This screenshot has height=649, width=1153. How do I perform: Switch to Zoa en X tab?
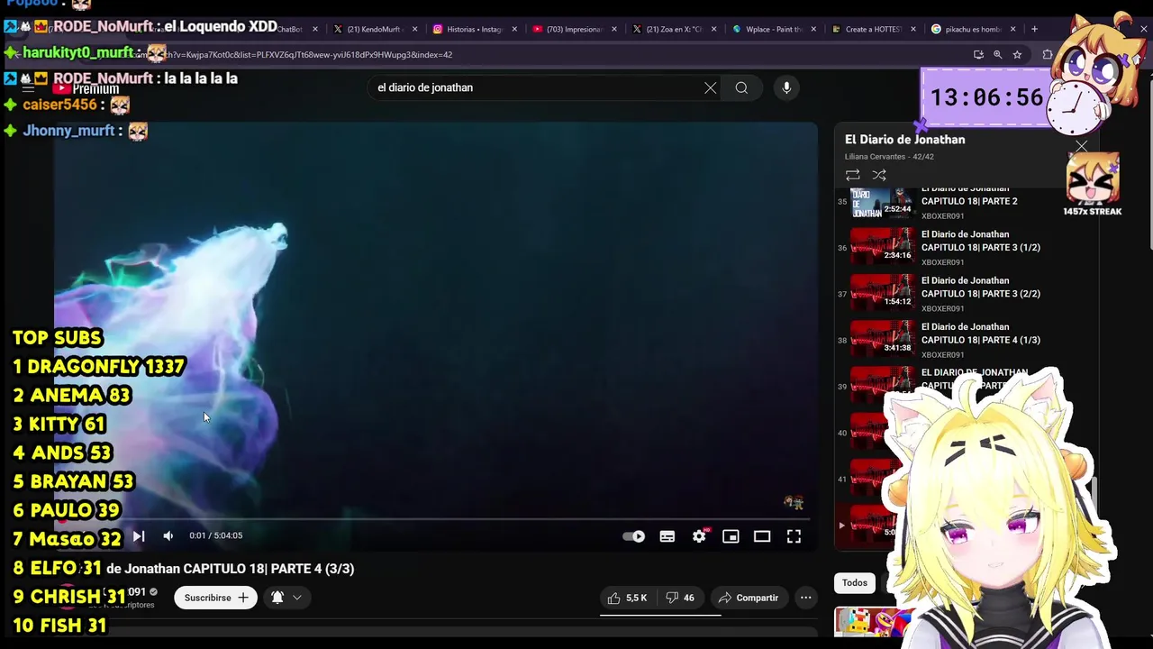[673, 29]
